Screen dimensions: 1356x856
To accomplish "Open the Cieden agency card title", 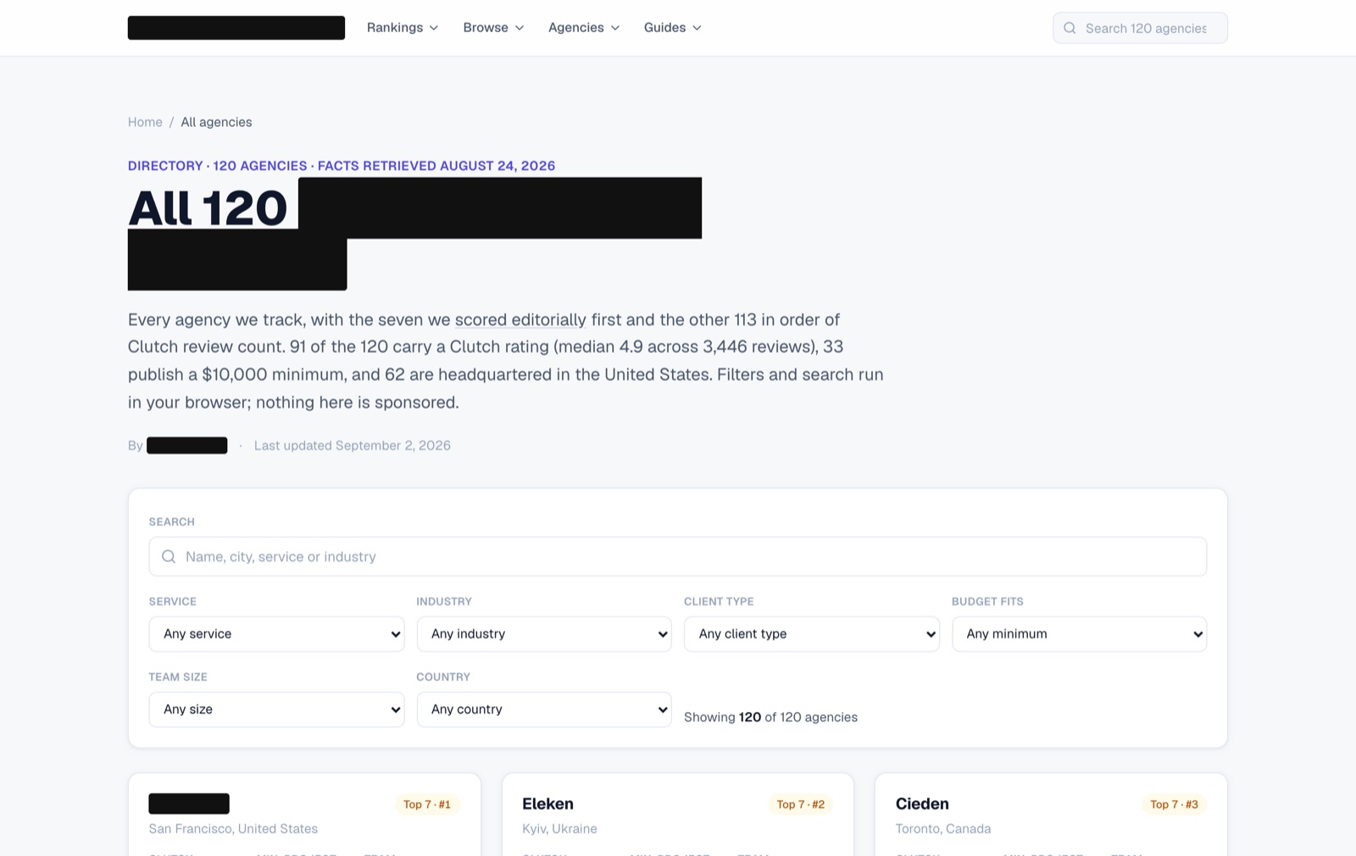I will click(x=922, y=804).
